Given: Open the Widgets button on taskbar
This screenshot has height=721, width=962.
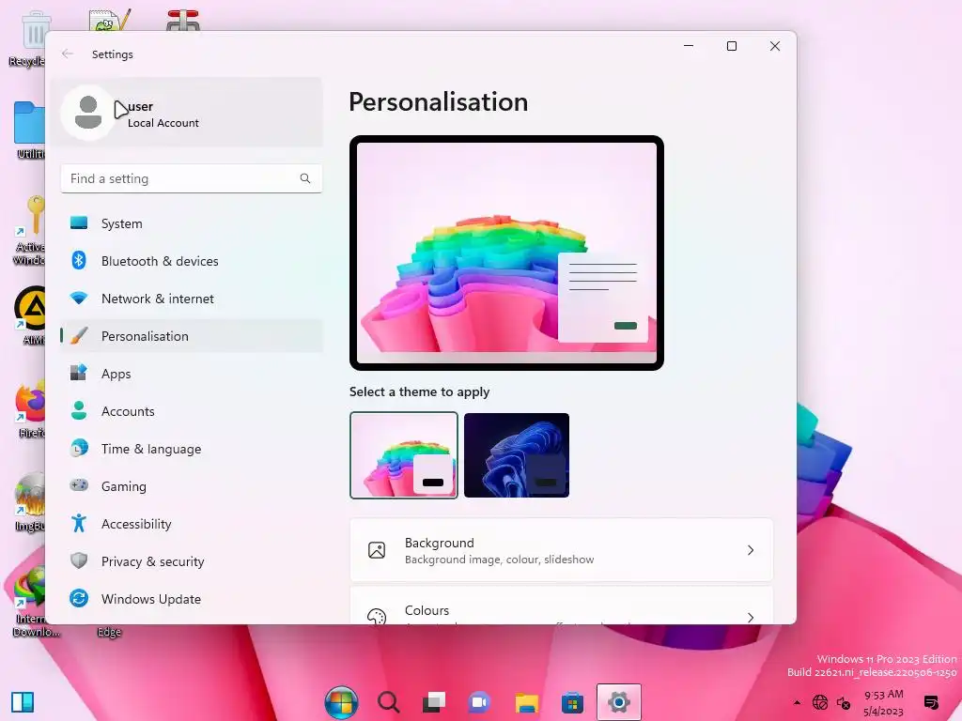Looking at the screenshot, I should click(x=23, y=702).
